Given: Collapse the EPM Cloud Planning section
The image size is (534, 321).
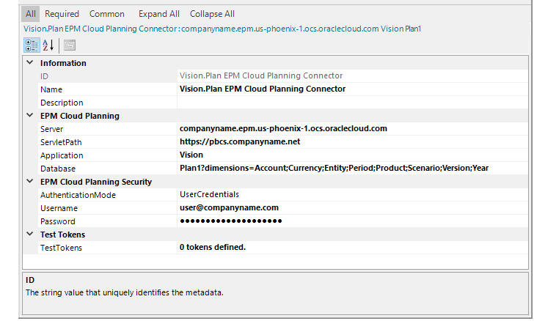Looking at the screenshot, I should tap(30, 115).
